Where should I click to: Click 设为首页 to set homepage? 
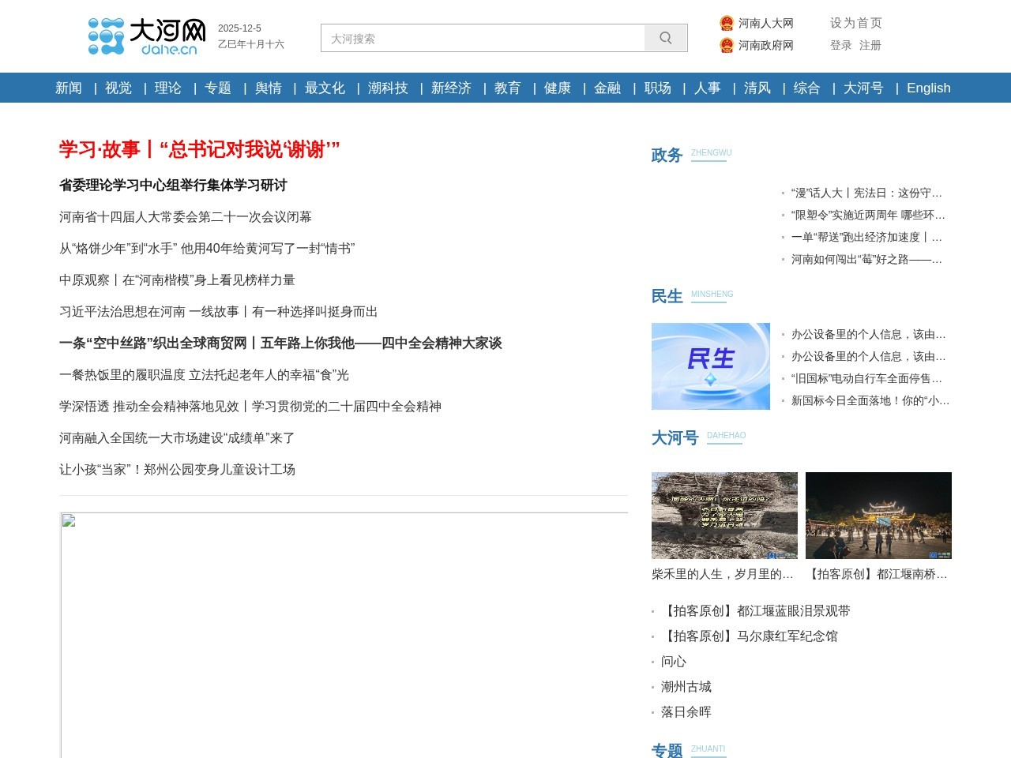pos(857,23)
